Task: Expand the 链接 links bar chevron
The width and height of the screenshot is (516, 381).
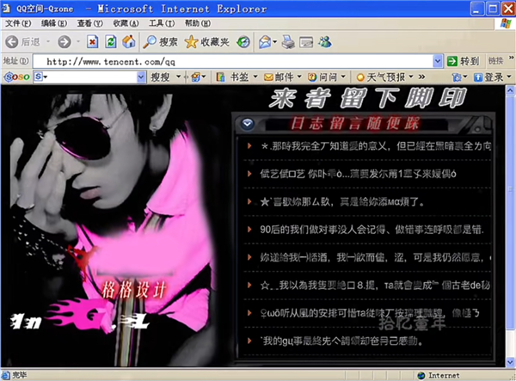Action: coord(511,58)
